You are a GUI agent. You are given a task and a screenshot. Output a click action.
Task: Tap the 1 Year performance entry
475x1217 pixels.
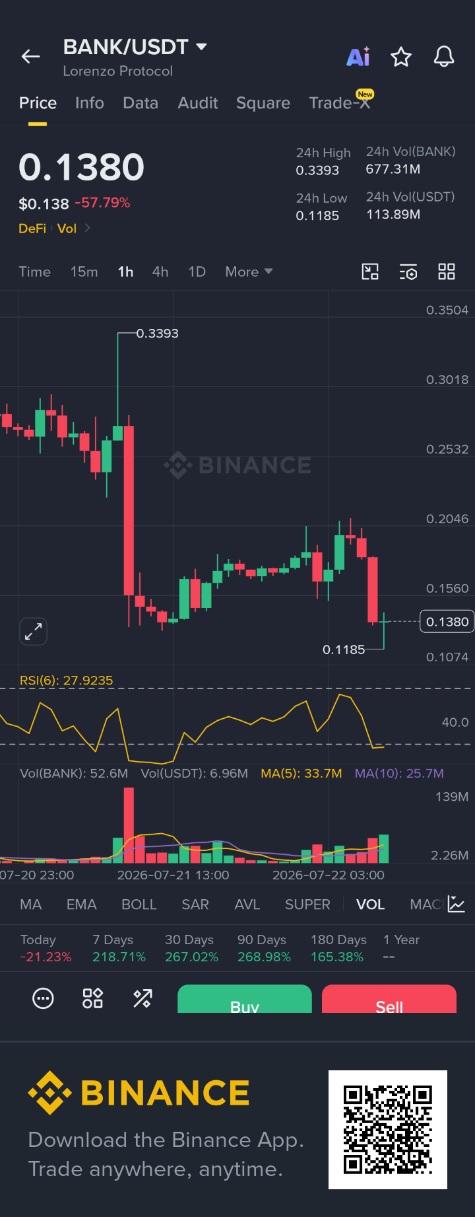click(401, 948)
